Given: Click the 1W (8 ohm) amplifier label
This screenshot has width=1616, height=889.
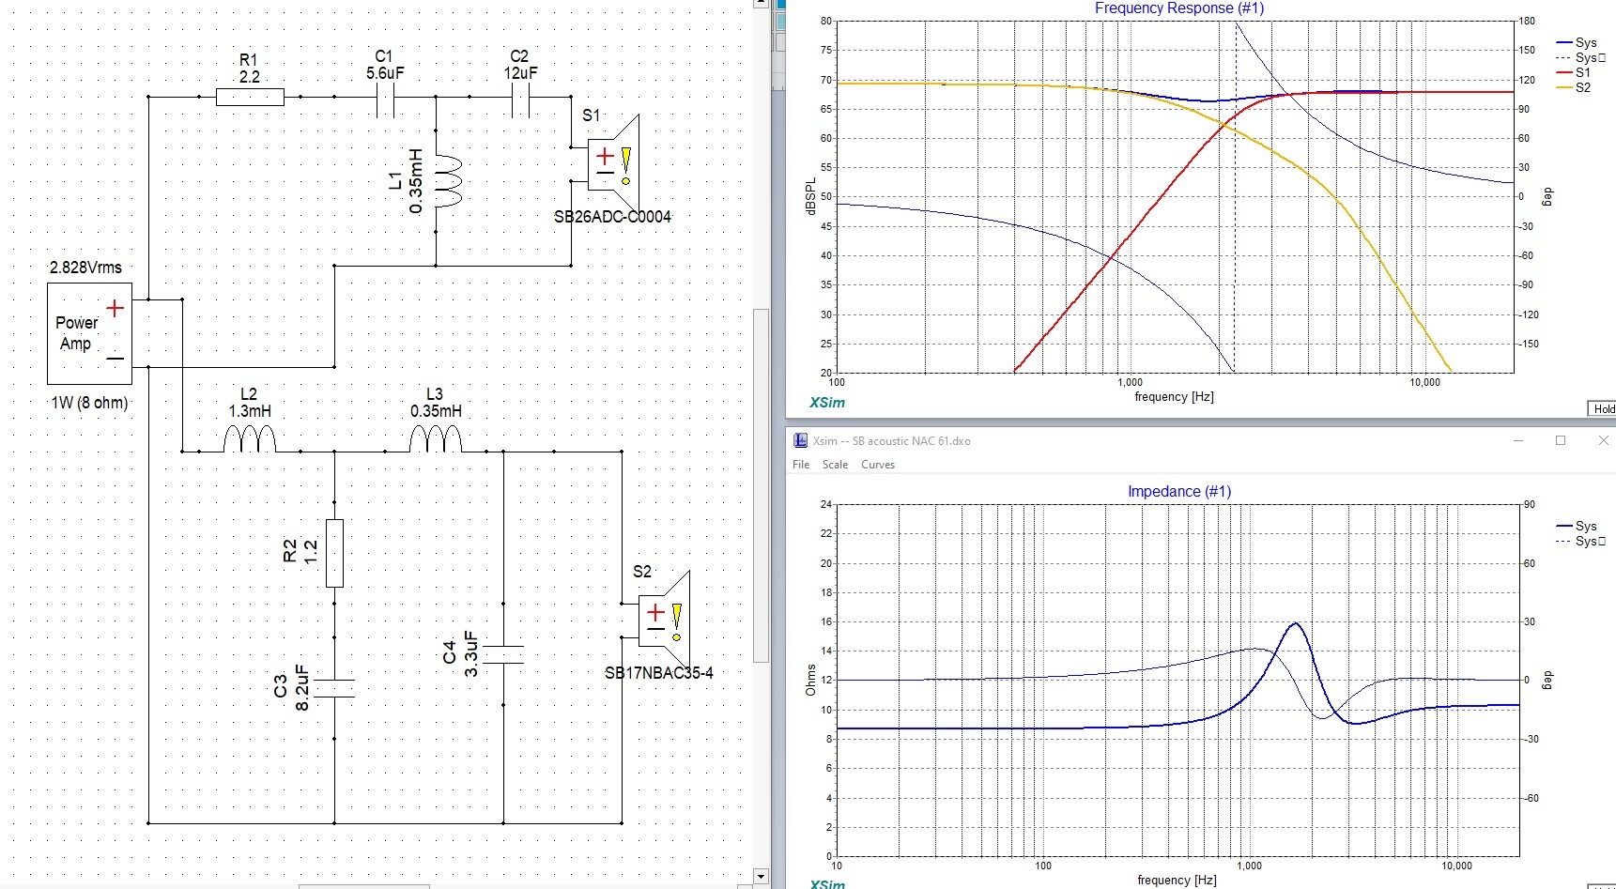Looking at the screenshot, I should pos(89,403).
